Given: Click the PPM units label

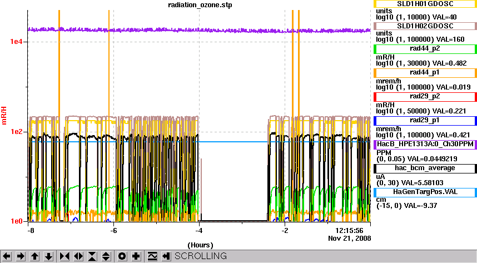Looking at the screenshot, I should click(x=384, y=153).
